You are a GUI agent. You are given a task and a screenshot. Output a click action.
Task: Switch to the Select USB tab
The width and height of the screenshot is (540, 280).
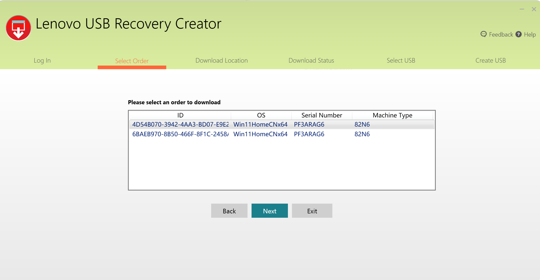click(401, 61)
